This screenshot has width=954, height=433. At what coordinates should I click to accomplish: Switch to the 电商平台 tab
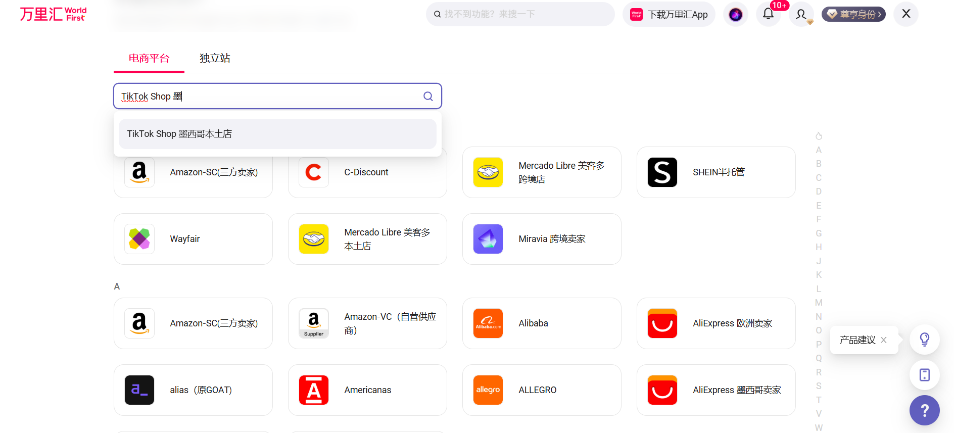coord(149,58)
